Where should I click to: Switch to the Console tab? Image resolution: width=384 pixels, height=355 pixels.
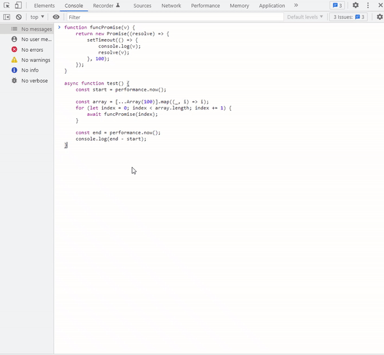point(74,6)
